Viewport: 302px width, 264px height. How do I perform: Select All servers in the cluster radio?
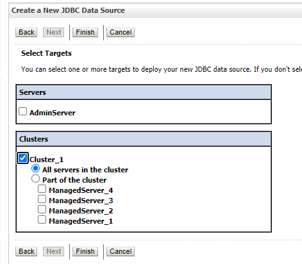pos(35,169)
